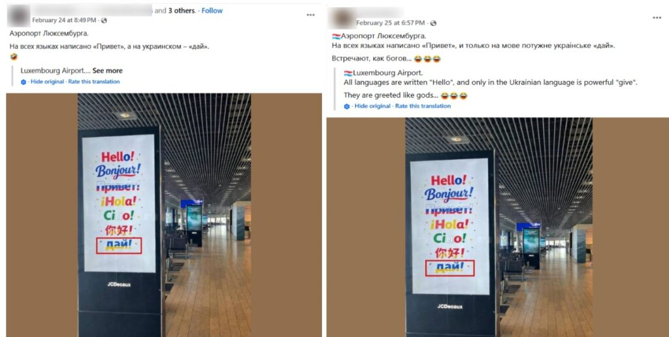Open the left post's three-dot options menu
The image size is (669, 337).
[310, 15]
